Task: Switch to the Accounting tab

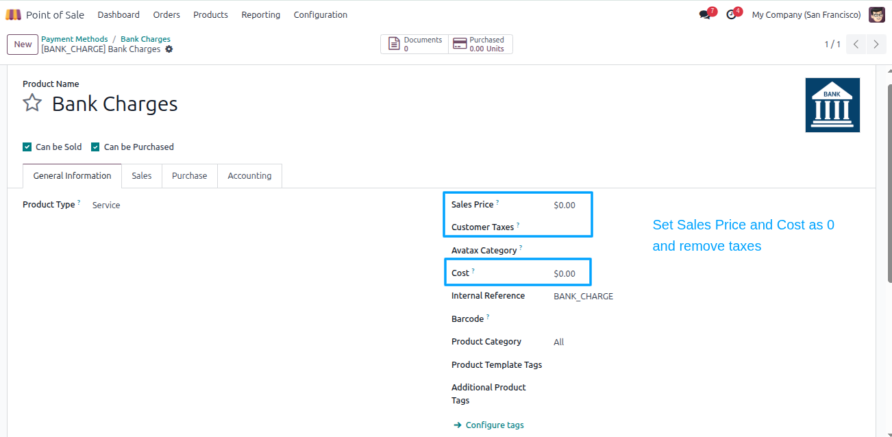Action: [x=249, y=176]
